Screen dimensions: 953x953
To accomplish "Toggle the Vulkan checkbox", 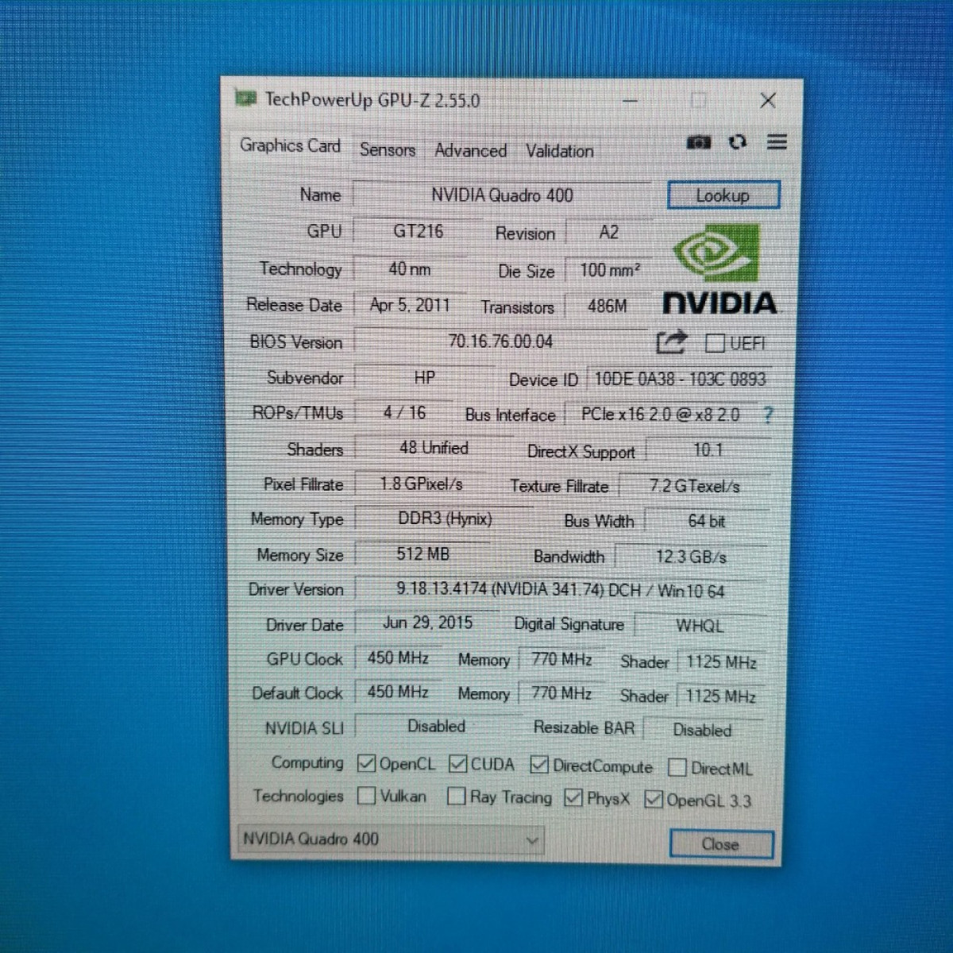I will point(366,795).
